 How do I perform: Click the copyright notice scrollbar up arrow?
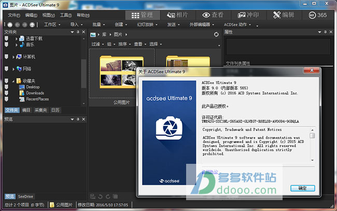click(x=312, y=130)
